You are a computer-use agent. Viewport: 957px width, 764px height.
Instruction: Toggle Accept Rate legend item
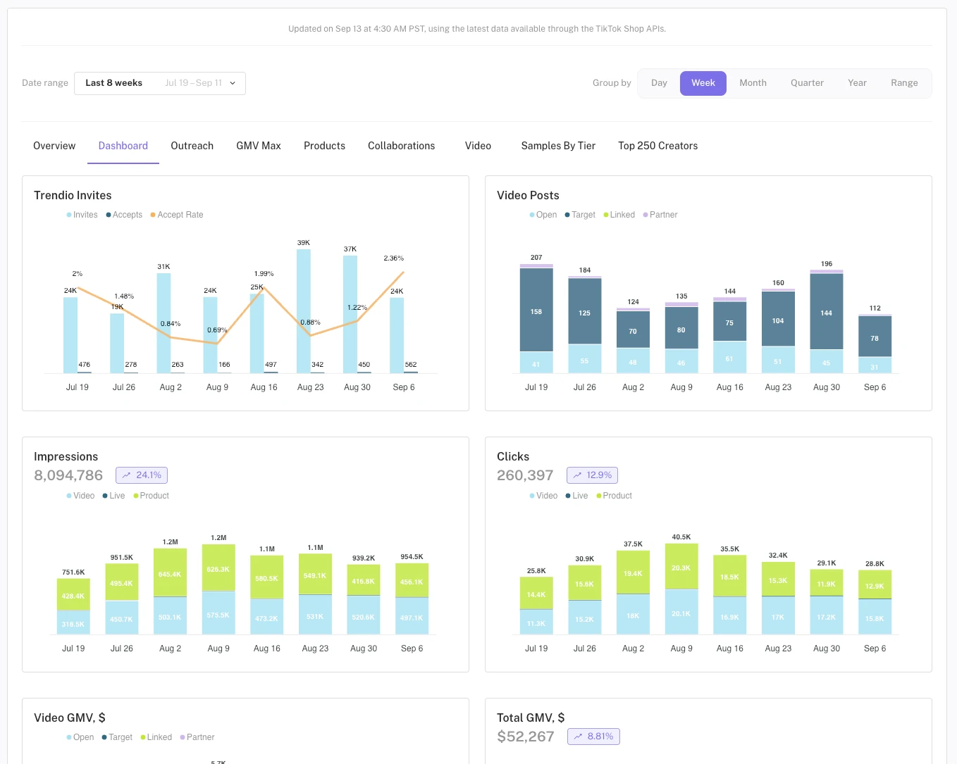[x=177, y=215]
